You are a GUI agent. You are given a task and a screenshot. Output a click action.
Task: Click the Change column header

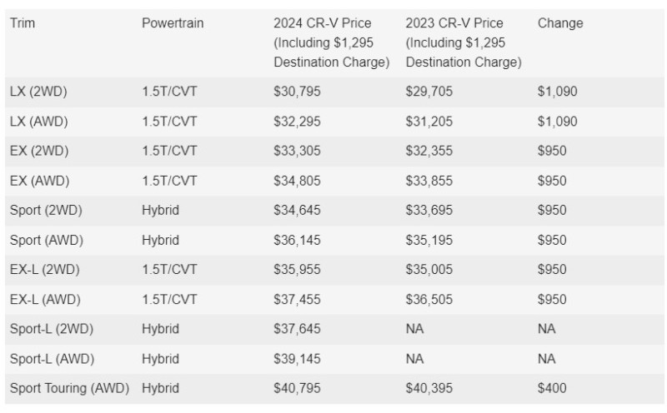click(560, 23)
